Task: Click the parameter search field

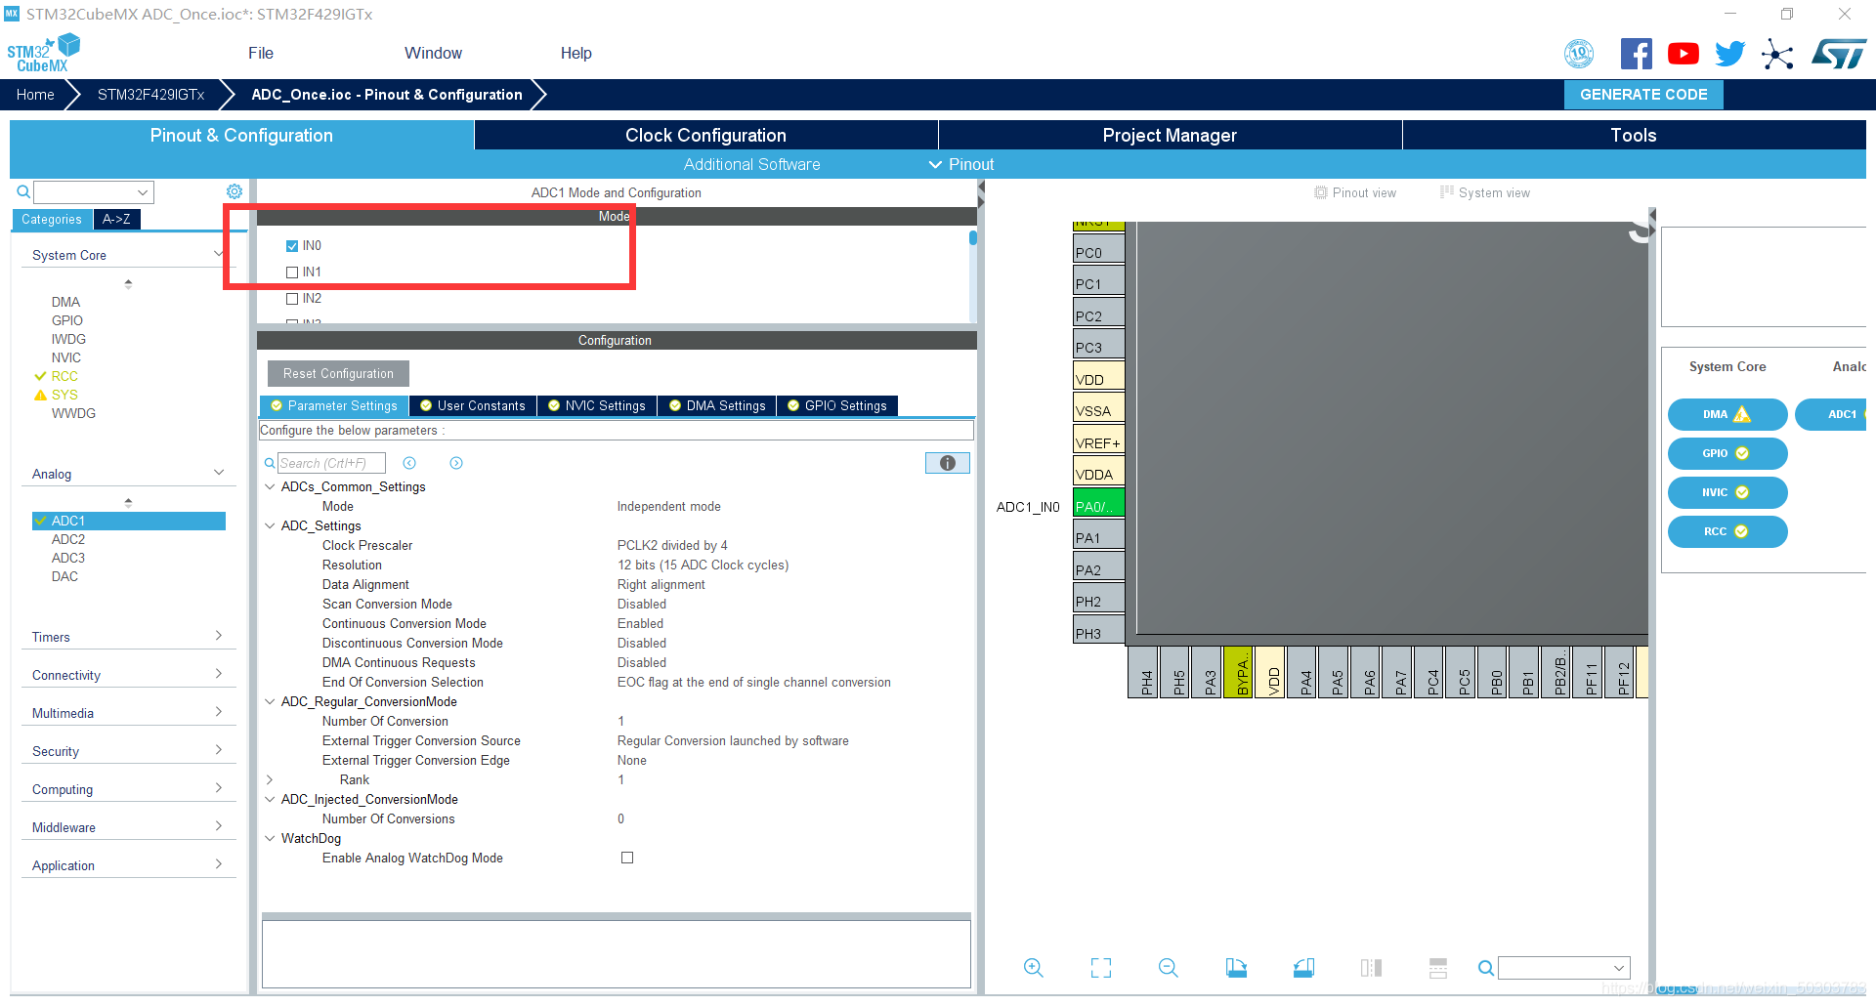Action: pos(331,463)
